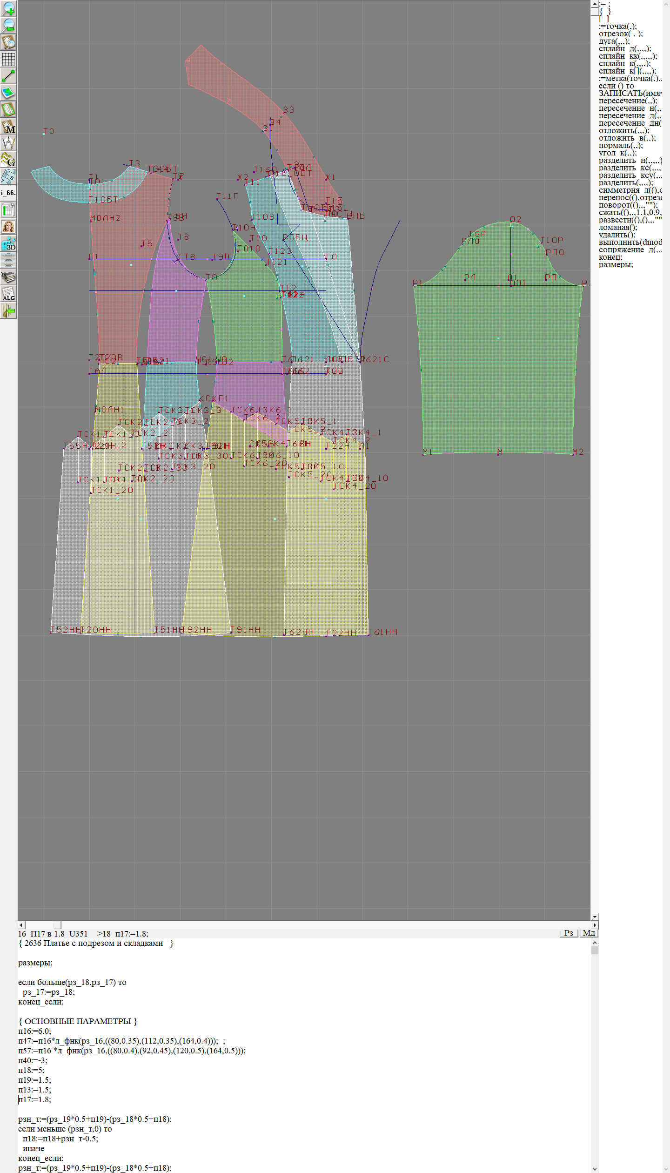Click in code line 'п17:=1.8;' of editor
Screen dimensions: 670x1173
coord(35,1099)
